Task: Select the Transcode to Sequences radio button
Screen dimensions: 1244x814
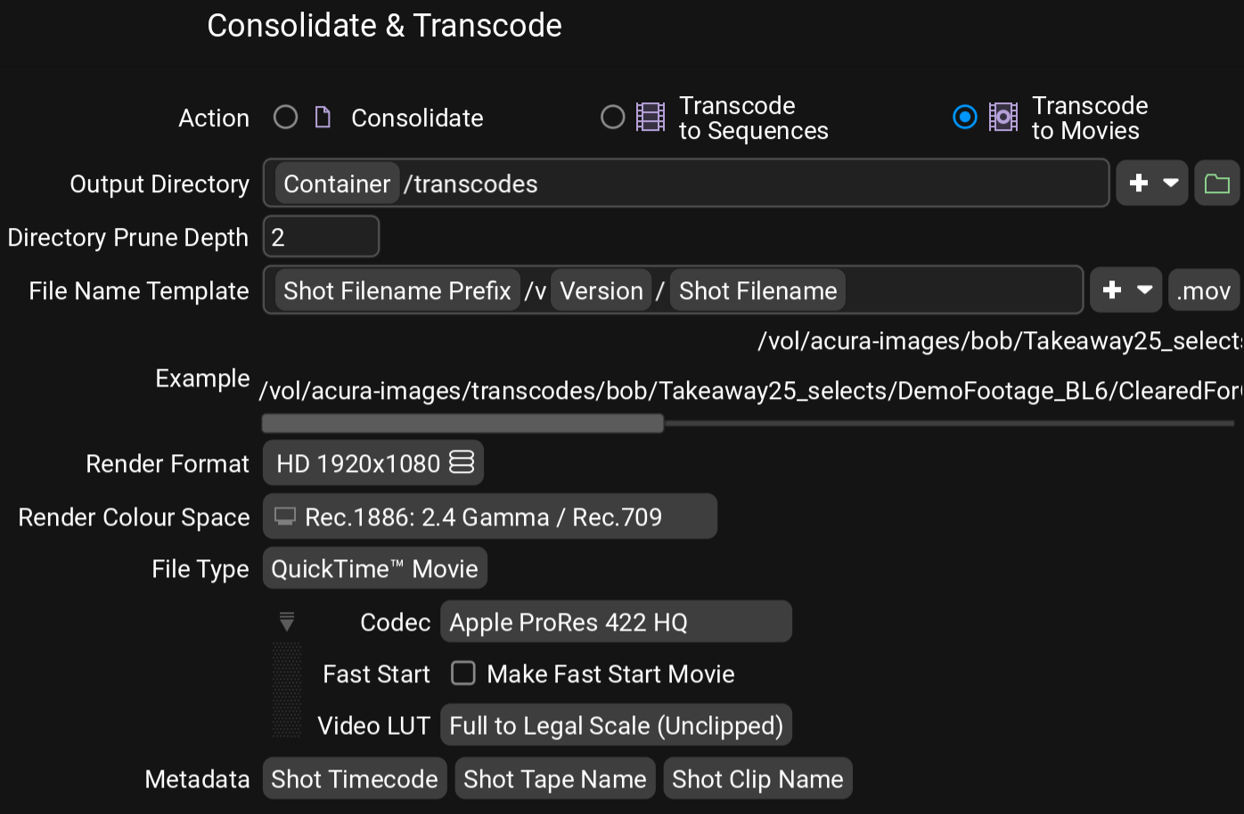Action: tap(613, 118)
